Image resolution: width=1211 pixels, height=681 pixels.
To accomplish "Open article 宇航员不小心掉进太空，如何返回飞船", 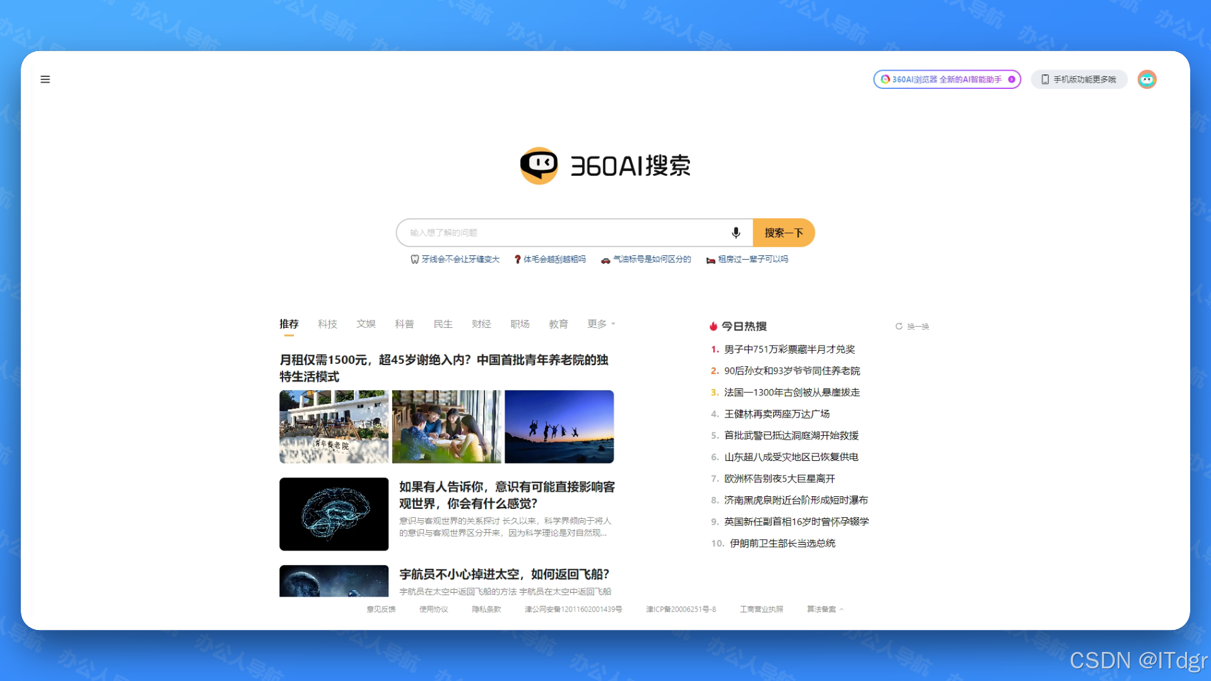I will [504, 574].
